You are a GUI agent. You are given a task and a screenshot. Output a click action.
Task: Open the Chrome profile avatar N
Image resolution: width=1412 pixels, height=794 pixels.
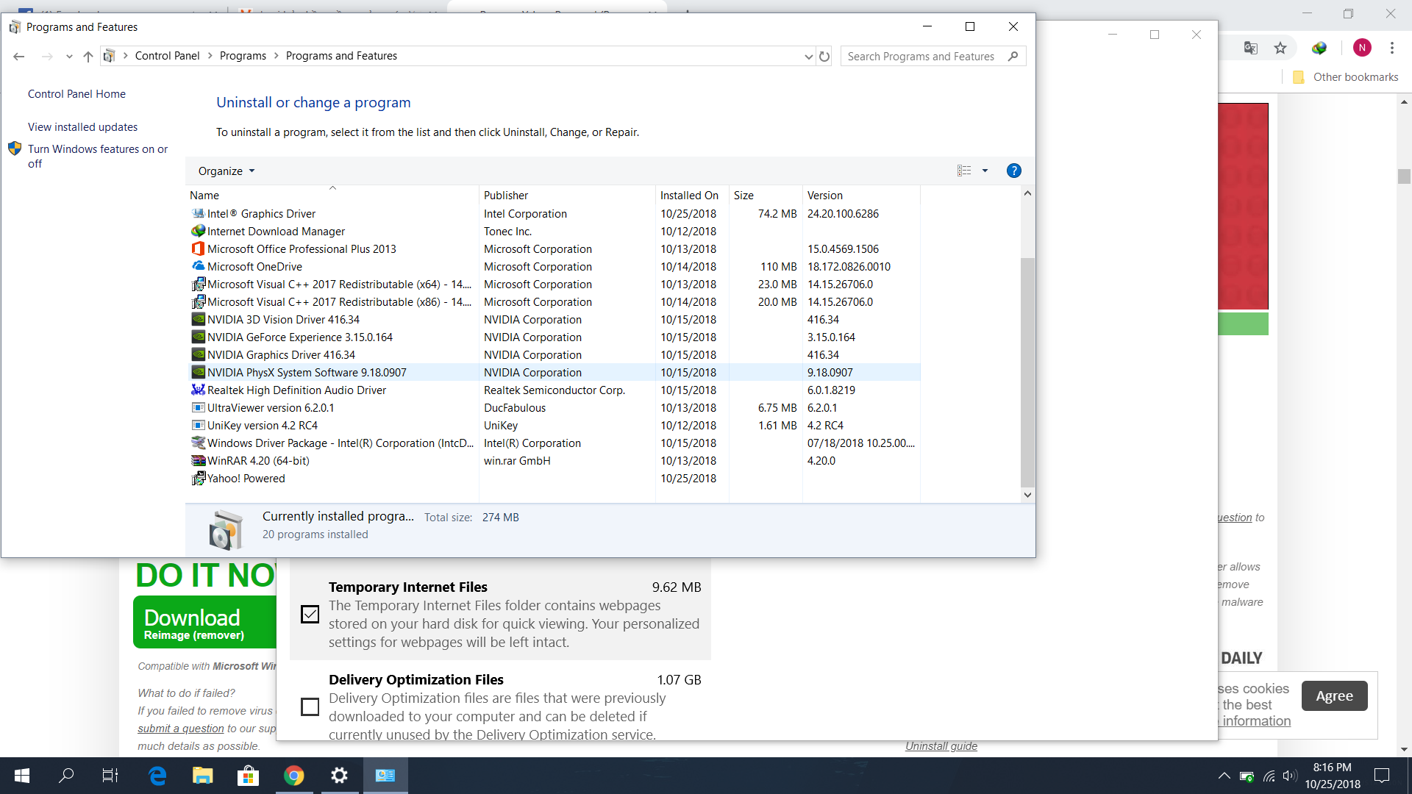click(x=1362, y=48)
